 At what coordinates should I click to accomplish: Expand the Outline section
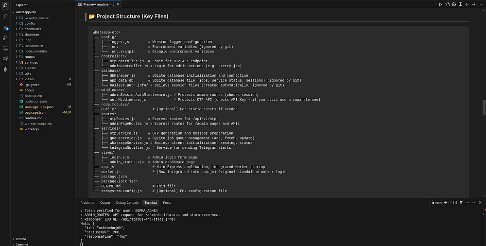pyautogui.click(x=21, y=239)
